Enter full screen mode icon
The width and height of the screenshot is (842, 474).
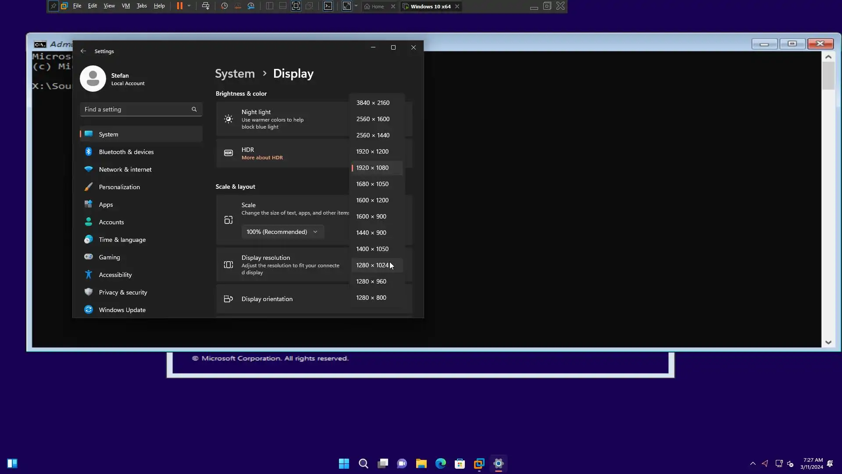point(296,6)
